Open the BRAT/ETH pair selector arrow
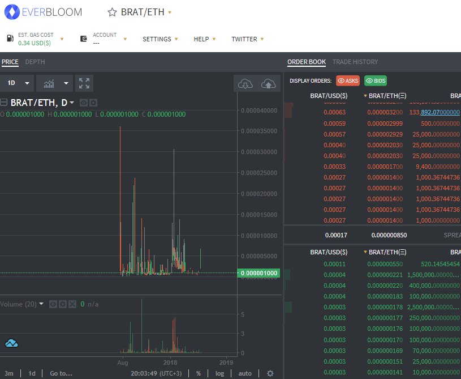The image size is (461, 379). [x=170, y=12]
